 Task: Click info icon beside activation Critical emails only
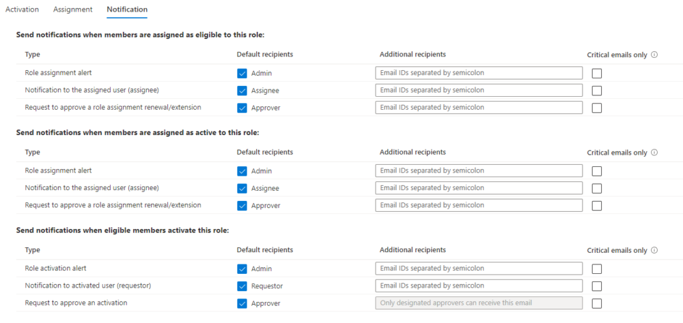click(654, 250)
